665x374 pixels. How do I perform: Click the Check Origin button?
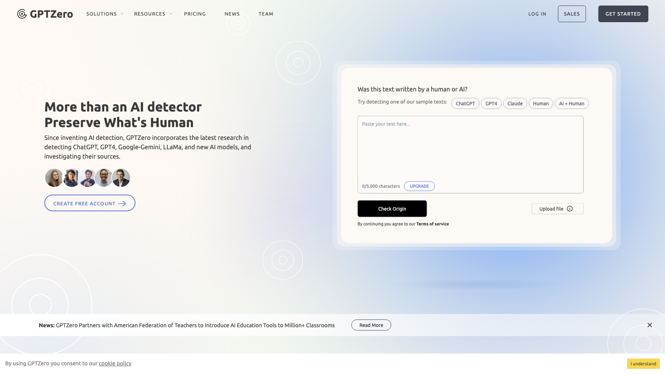tap(392, 209)
